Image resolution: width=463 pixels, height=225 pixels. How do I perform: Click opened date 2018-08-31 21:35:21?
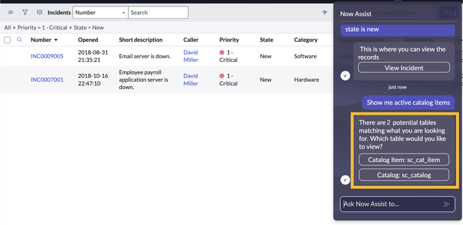click(93, 57)
